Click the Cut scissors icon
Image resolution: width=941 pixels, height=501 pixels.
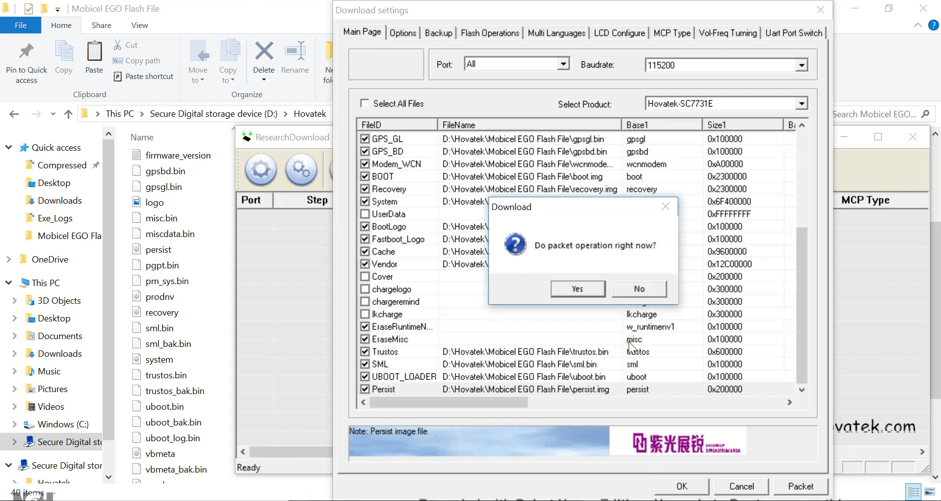pyautogui.click(x=118, y=45)
